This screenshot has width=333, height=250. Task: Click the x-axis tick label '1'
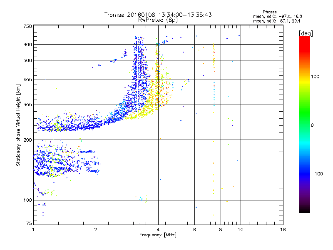click(x=33, y=230)
